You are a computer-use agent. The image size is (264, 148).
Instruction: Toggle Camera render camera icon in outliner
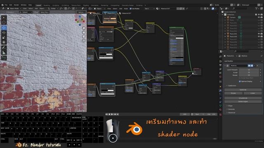tap(262, 17)
